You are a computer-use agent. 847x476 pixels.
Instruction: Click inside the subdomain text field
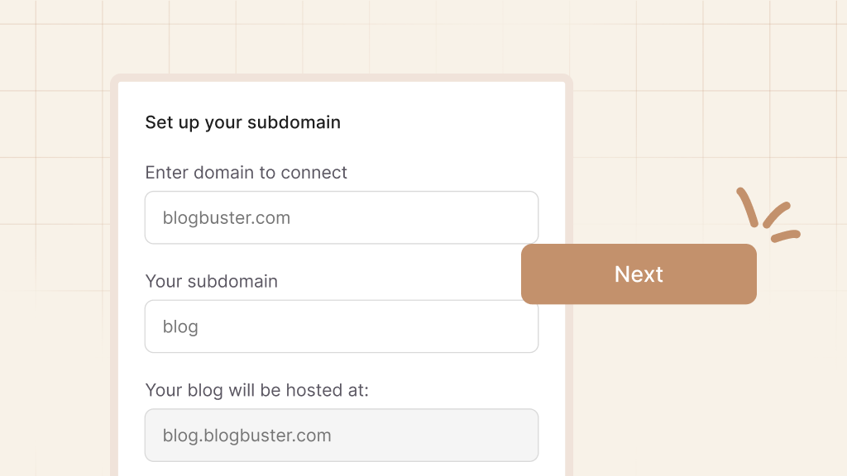[x=341, y=326]
